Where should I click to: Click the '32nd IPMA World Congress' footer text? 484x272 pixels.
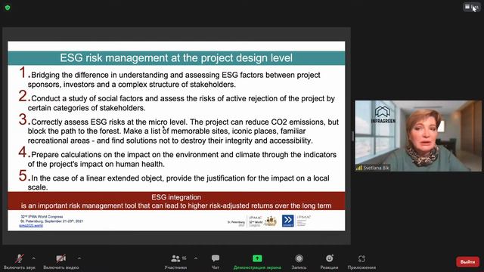click(42, 217)
